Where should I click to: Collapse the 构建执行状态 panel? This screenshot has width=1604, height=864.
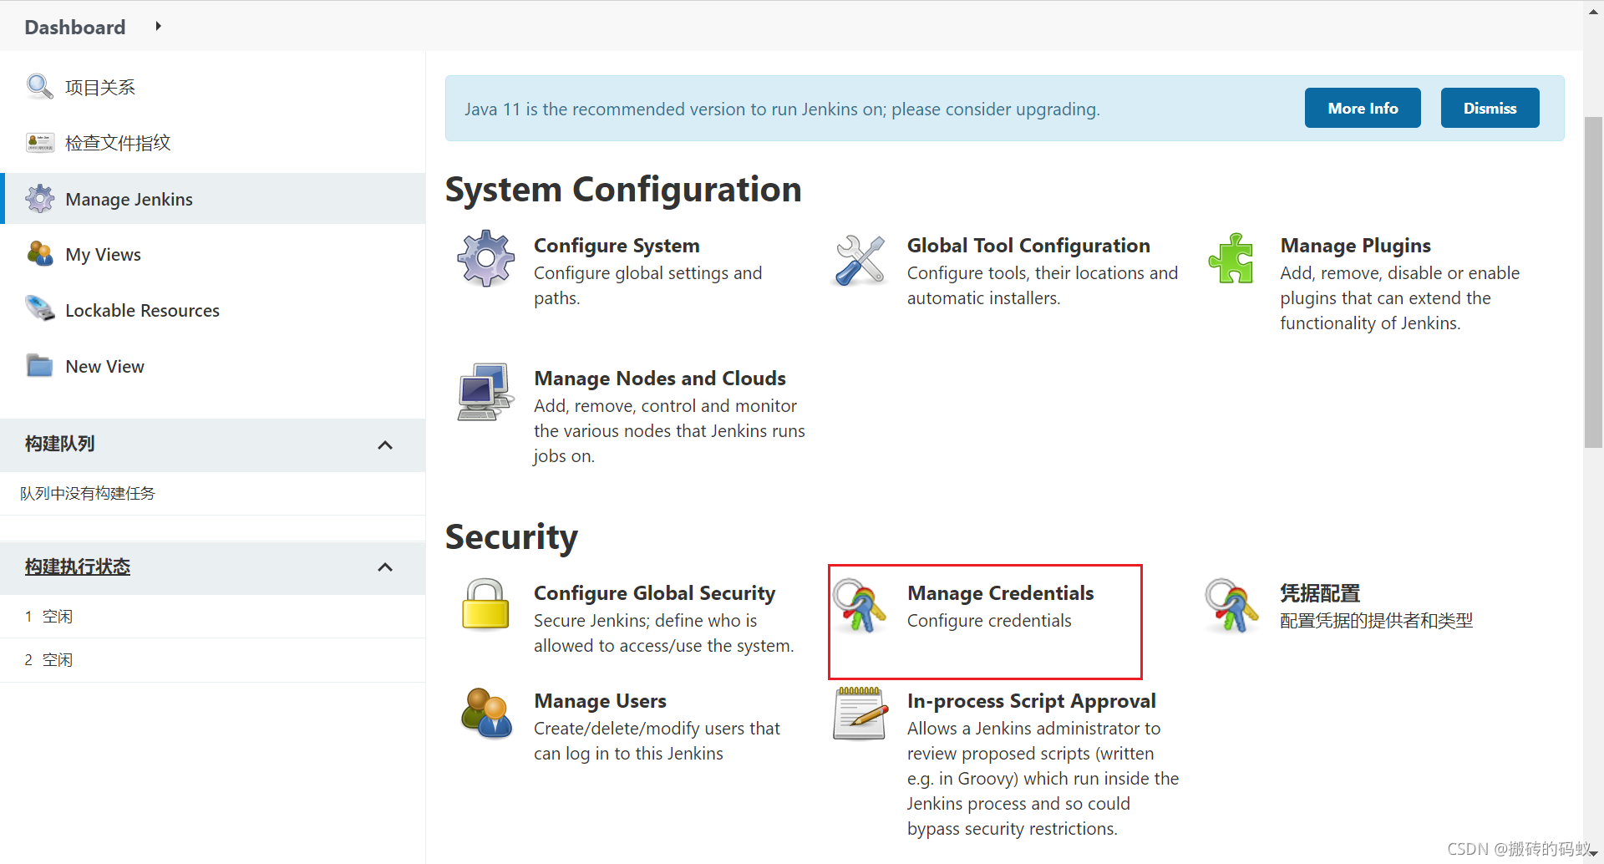pos(385,567)
